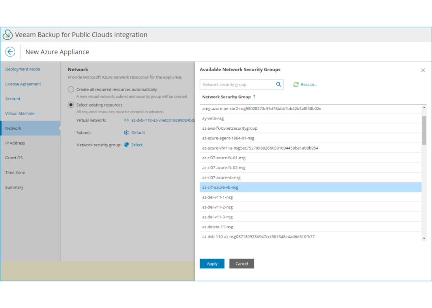Select the Network step
The height and width of the screenshot is (308, 432).
pos(30,128)
